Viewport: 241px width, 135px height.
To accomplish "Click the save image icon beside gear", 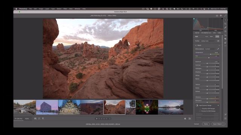I will click(x=217, y=15).
